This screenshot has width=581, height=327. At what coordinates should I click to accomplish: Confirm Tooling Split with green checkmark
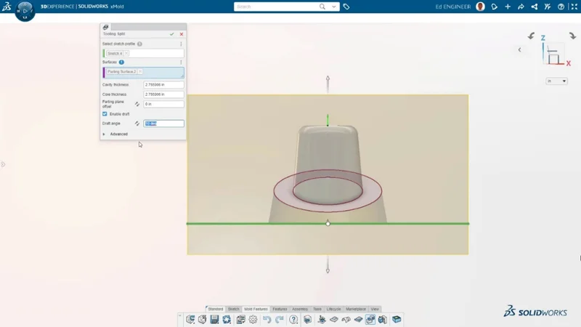(172, 34)
